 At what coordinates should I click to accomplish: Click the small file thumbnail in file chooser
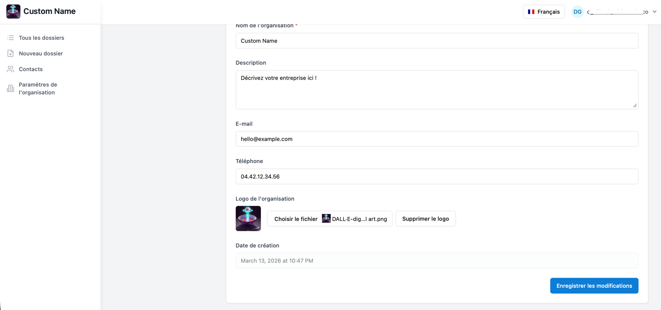pyautogui.click(x=326, y=218)
